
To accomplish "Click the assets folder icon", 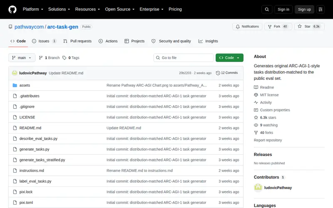I will 15,85.
